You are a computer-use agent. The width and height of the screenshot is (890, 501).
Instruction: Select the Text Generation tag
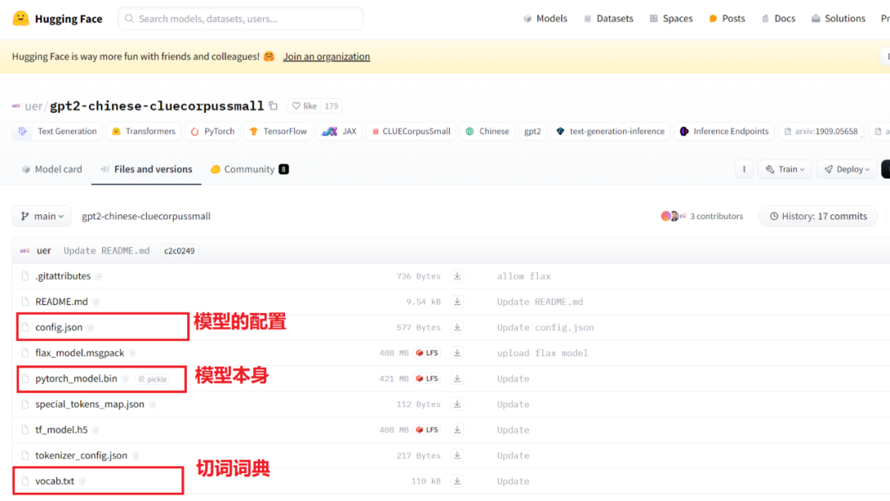tap(58, 131)
